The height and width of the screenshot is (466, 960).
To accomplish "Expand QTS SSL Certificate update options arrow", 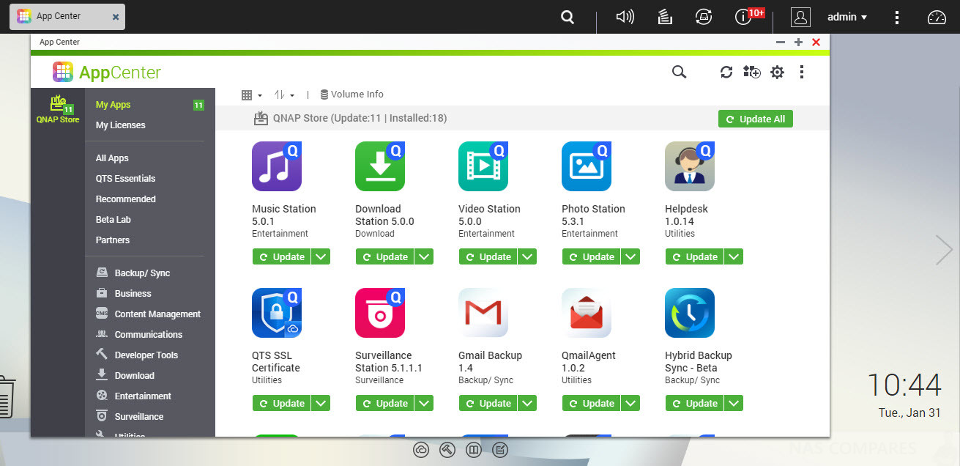I will [x=321, y=403].
